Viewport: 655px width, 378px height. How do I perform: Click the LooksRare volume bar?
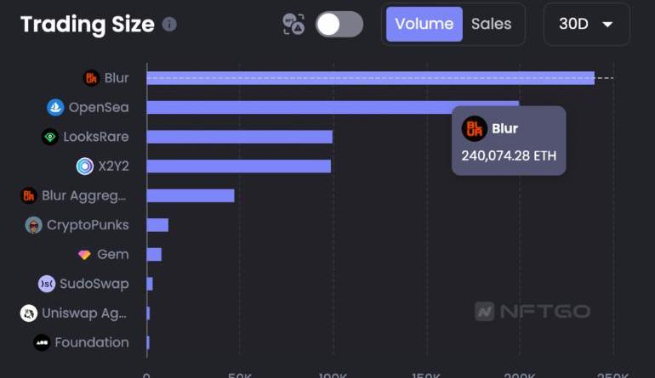pyautogui.click(x=239, y=137)
